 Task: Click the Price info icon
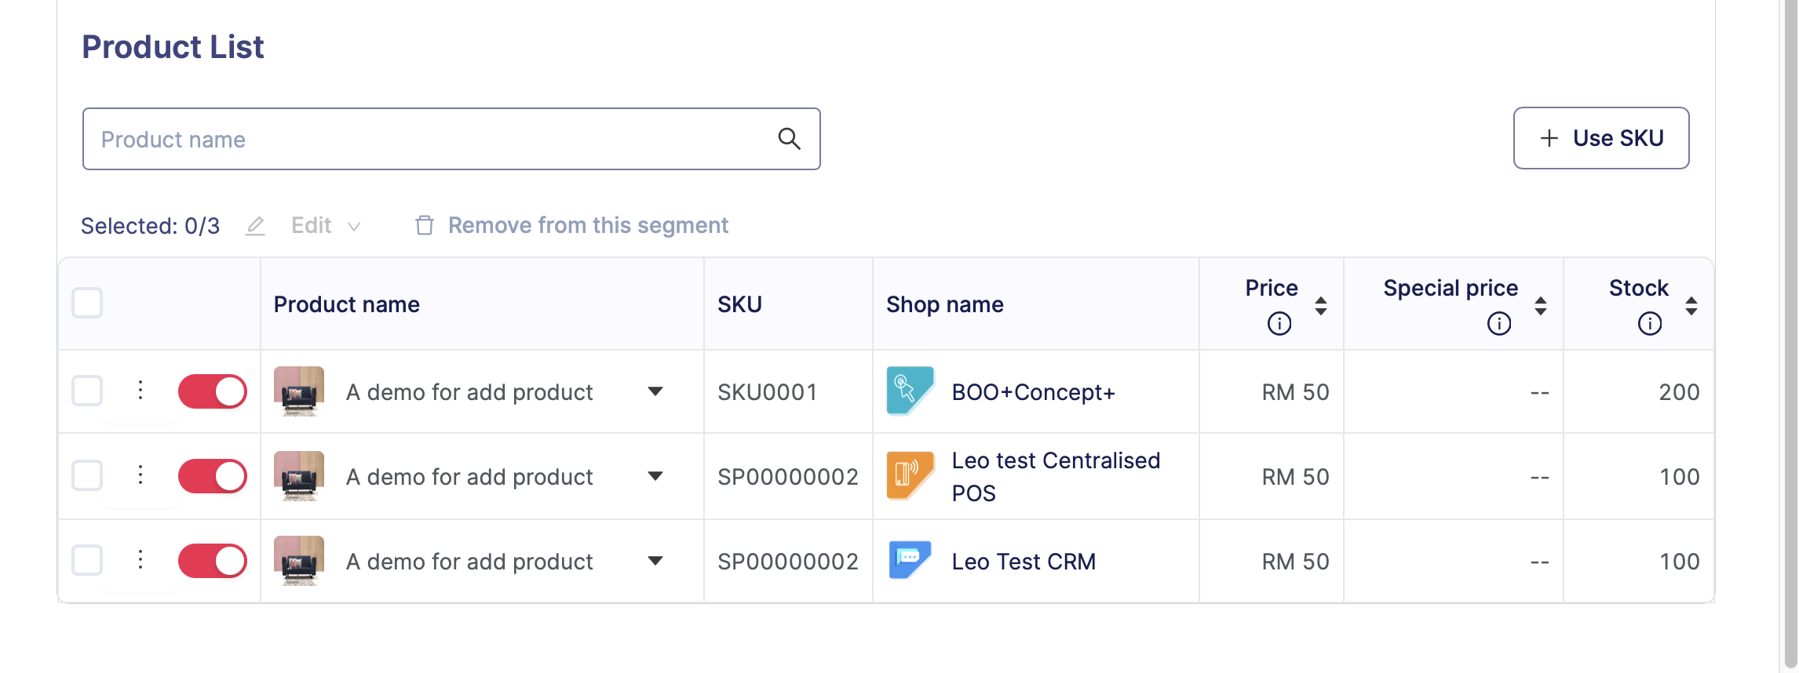(1279, 323)
